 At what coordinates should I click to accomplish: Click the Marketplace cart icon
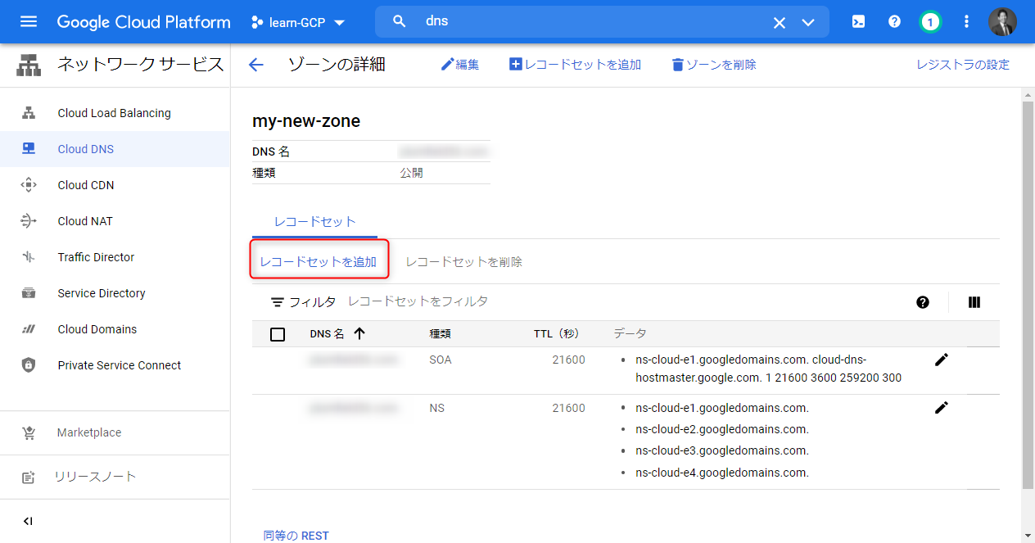(x=29, y=432)
